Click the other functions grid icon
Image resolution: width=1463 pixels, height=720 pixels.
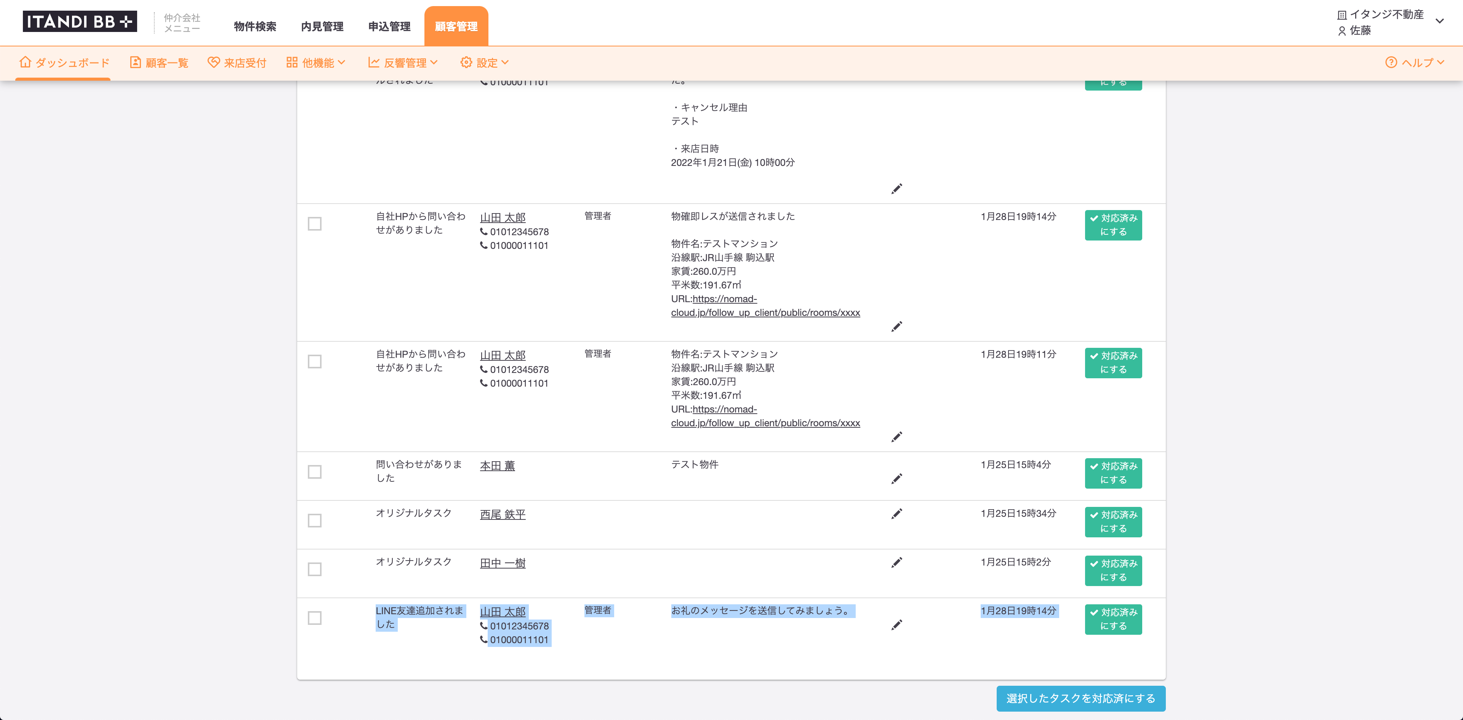point(292,62)
